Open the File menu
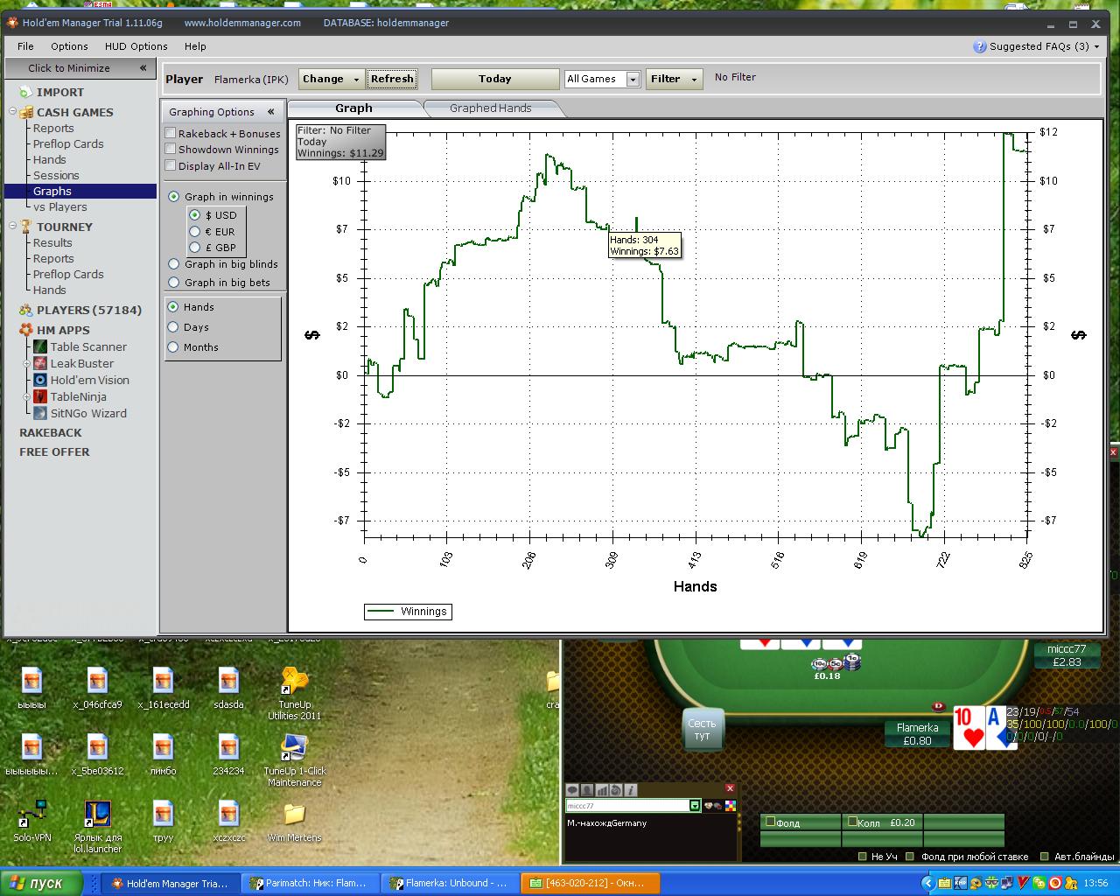Image resolution: width=1120 pixels, height=896 pixels. coord(25,46)
